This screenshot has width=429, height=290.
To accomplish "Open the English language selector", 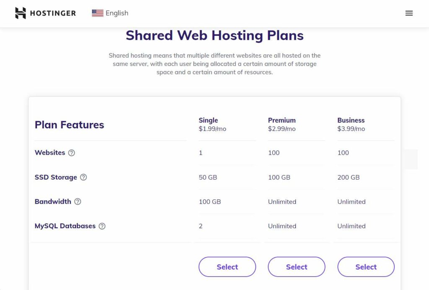I will 116,13.
